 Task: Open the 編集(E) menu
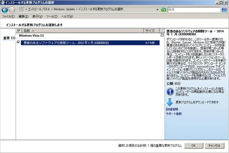tap(23, 16)
